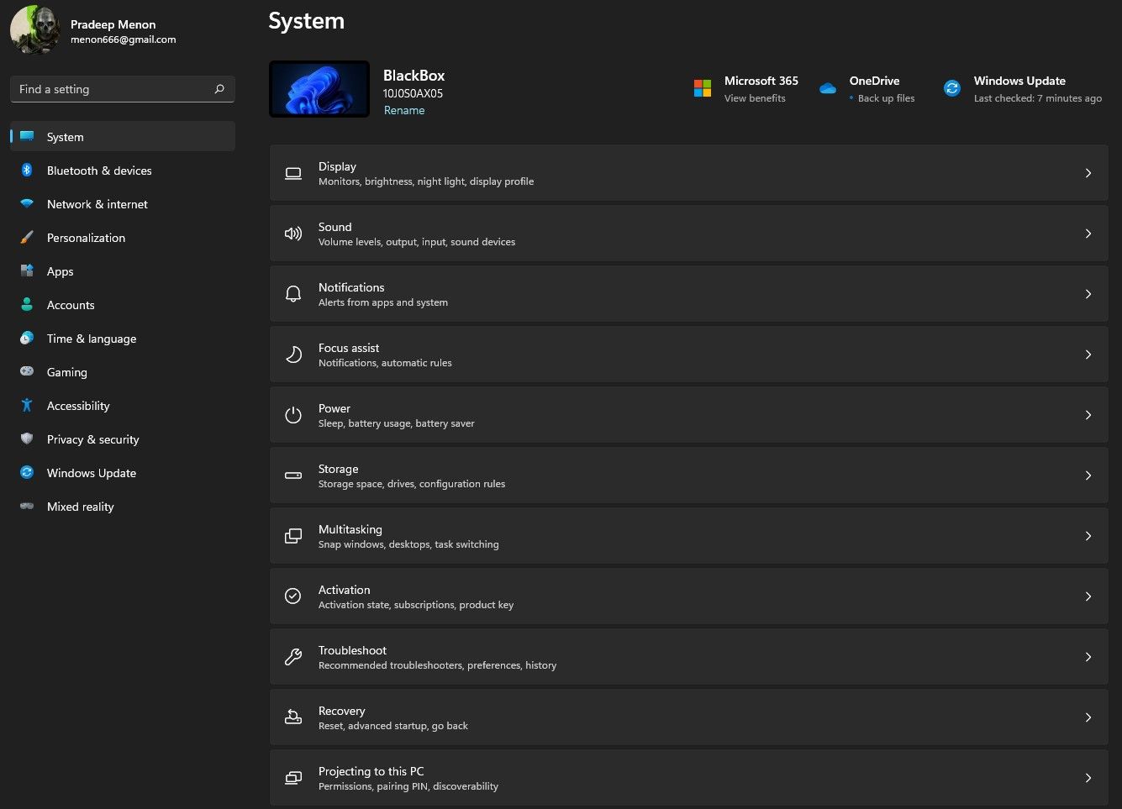Go to Privacy & security section
1122x809 pixels.
(92, 439)
